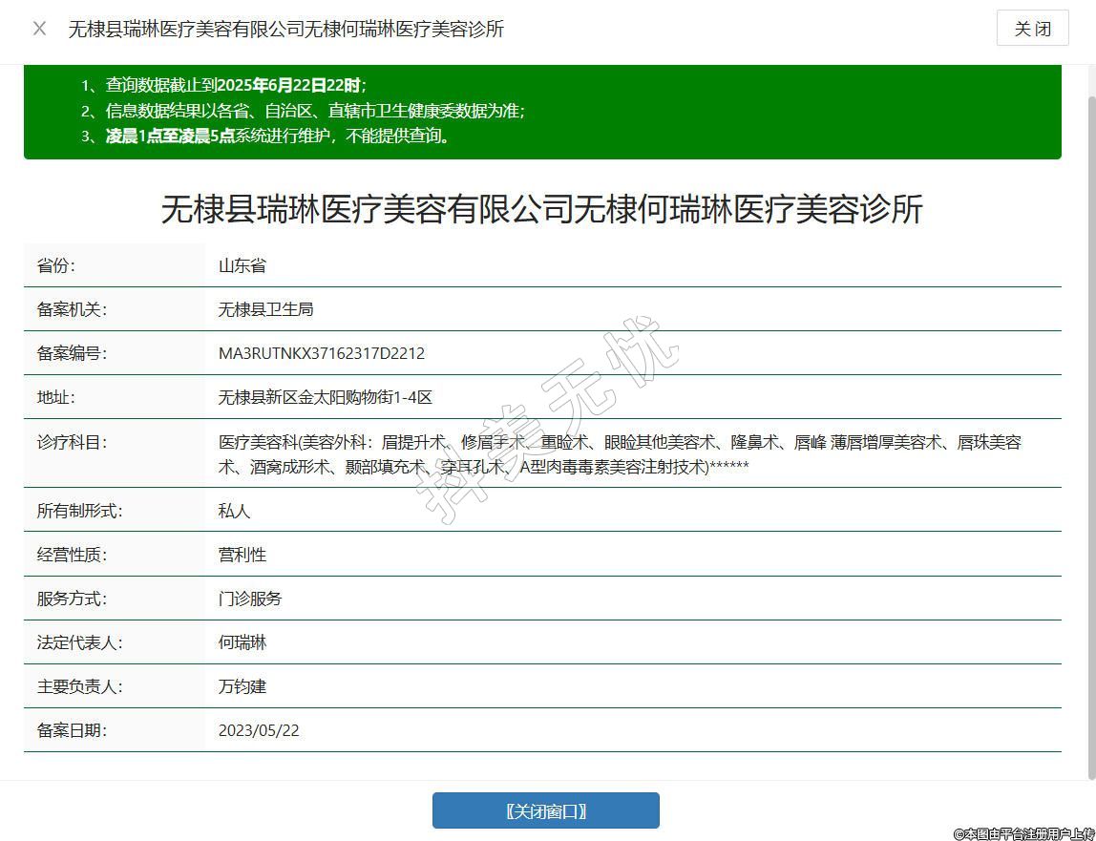
Task: Click the X icon beside the dialog title
Action: 39,29
